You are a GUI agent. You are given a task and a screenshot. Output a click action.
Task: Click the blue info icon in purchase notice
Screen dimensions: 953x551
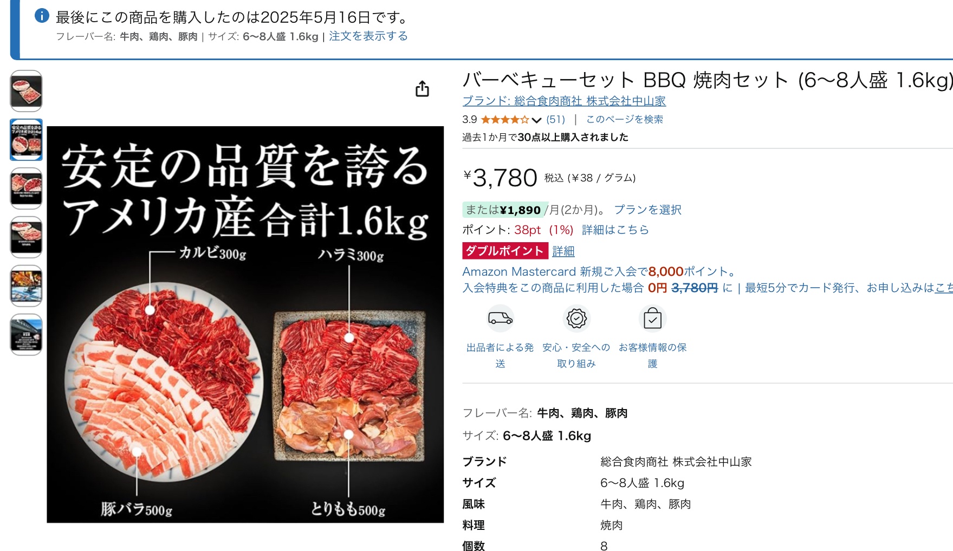[42, 16]
